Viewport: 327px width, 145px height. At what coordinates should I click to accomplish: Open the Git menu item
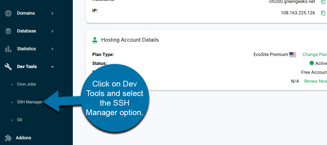[19, 120]
